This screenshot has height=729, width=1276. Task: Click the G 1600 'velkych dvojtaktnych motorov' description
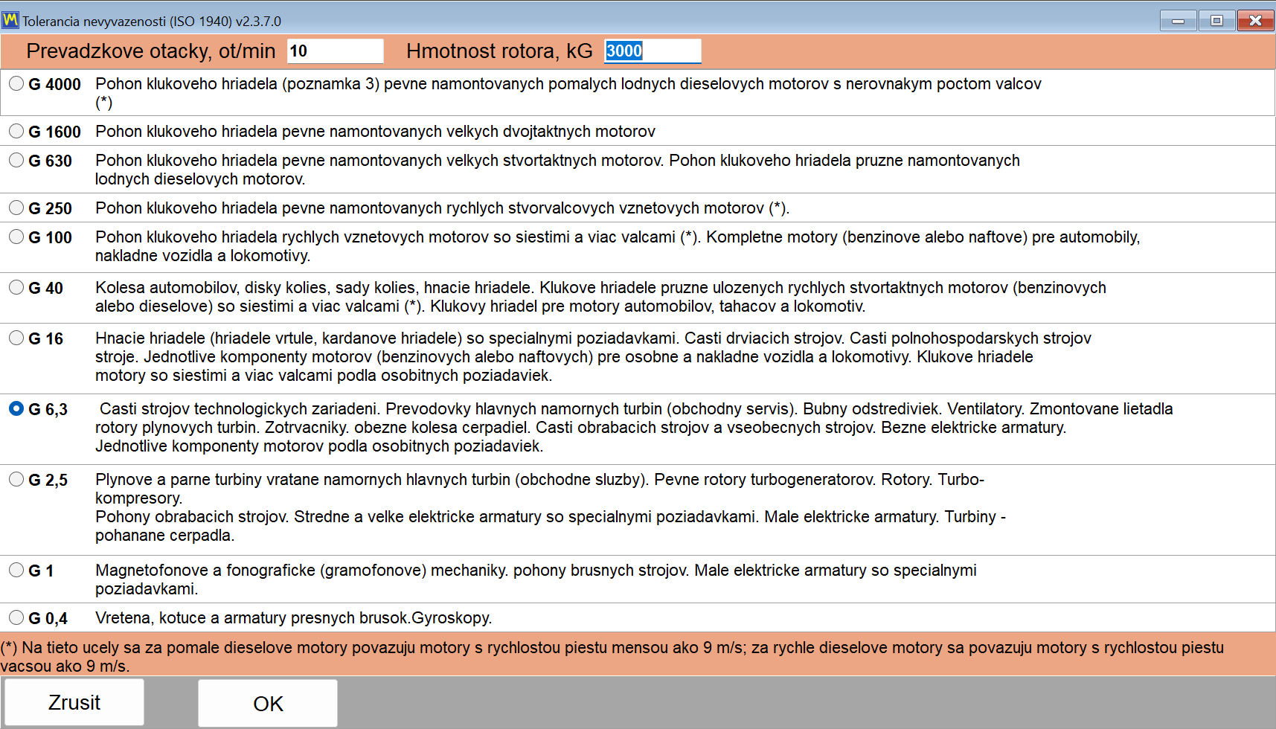click(375, 132)
